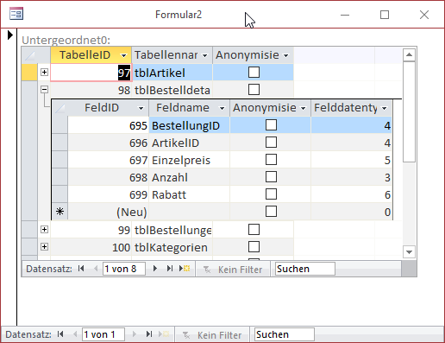Go to previous record in subform navigation
Screen dimensions: 445x343
96,269
